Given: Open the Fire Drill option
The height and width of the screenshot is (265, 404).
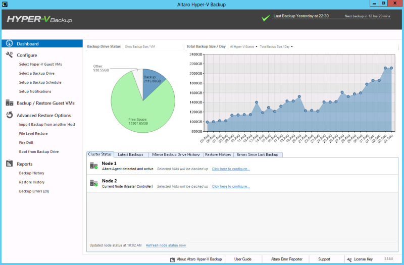Looking at the screenshot, I should click(26, 142).
